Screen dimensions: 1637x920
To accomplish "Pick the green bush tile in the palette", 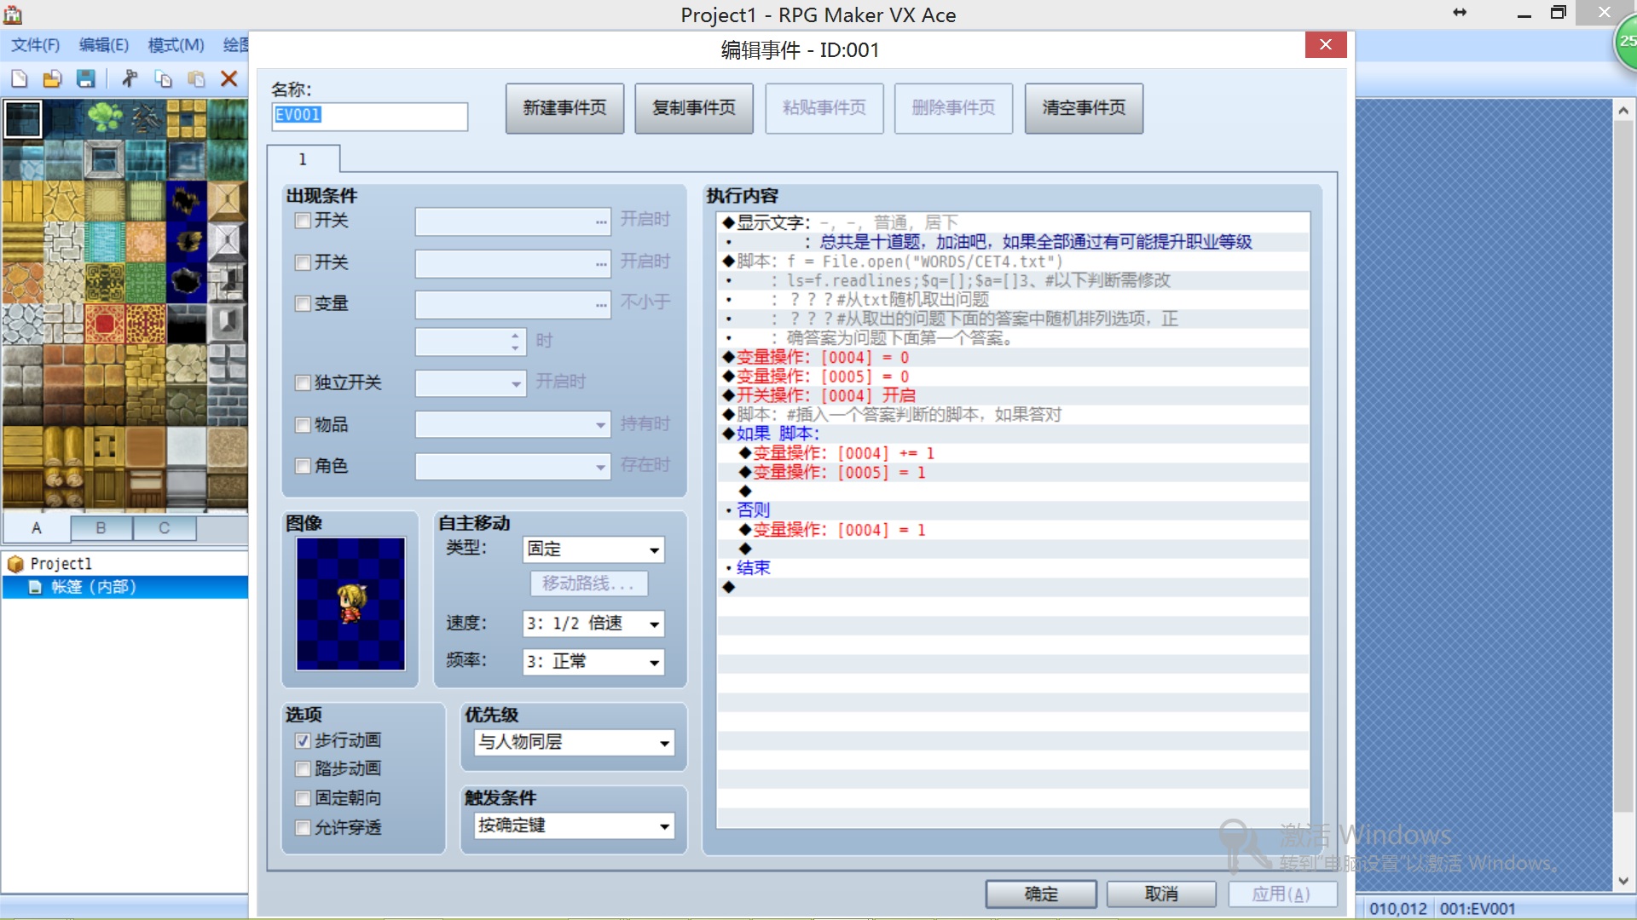I will tap(105, 119).
